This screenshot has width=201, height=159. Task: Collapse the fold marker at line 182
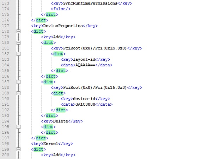[x=18, y=54]
